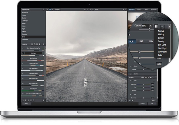Collapse panel with top-right chevron icon

click(x=126, y=9)
